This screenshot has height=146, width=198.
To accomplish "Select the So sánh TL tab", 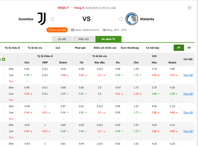I will (x=108, y=39).
